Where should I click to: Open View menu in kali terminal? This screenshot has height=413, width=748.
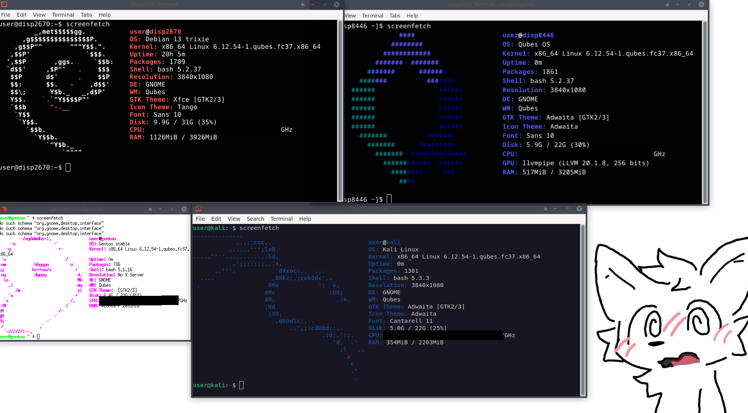(x=234, y=219)
